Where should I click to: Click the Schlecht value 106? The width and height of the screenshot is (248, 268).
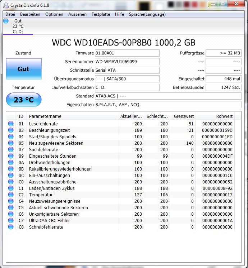click(x=164, y=195)
